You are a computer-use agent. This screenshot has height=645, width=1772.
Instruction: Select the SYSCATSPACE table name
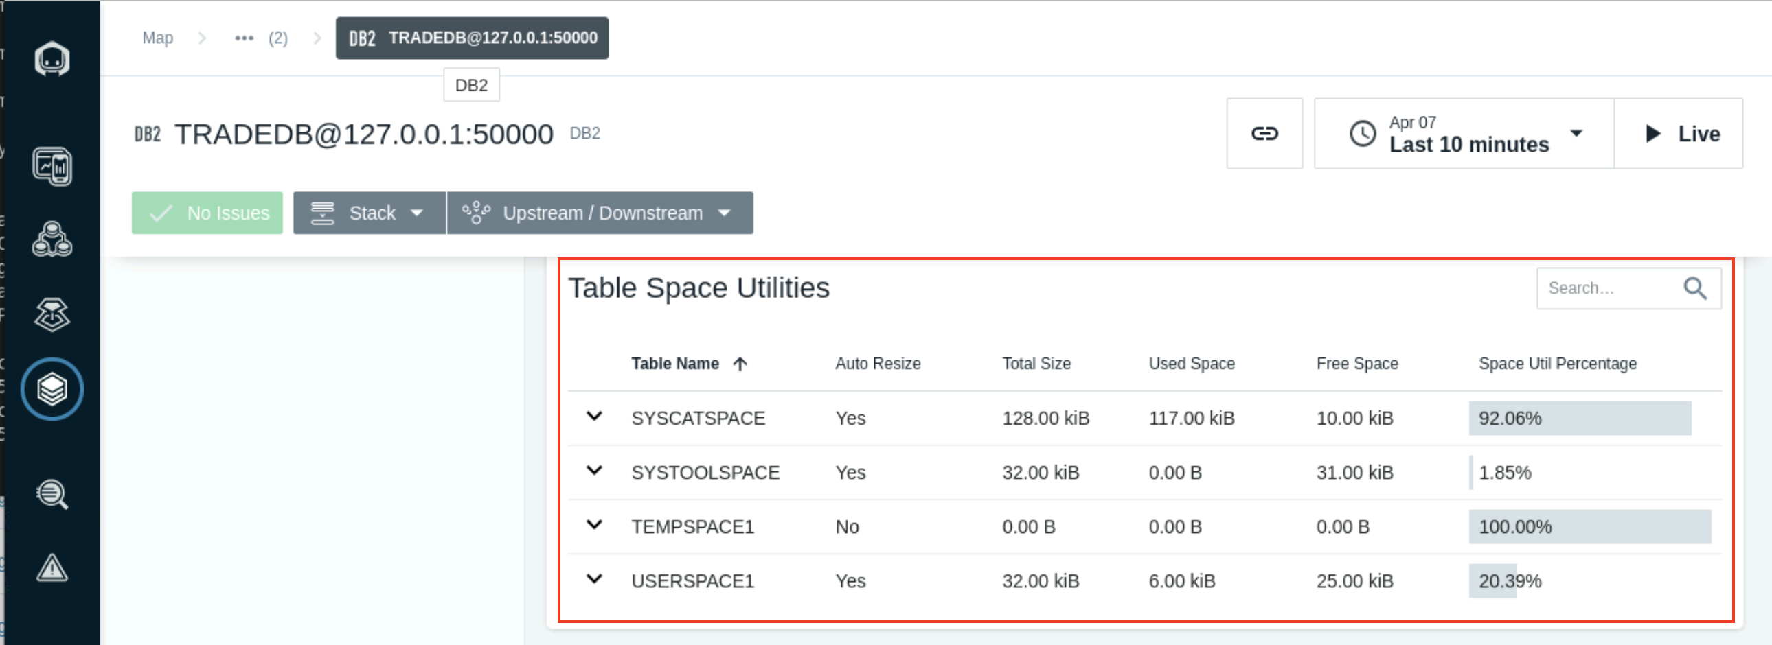pyautogui.click(x=698, y=419)
